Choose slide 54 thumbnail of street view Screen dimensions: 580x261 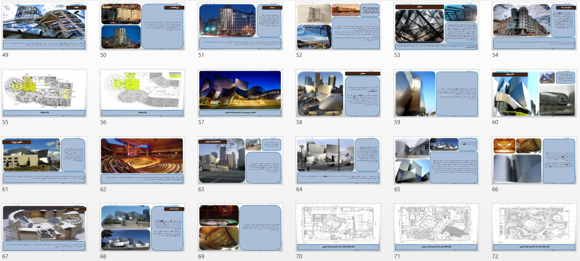pyautogui.click(x=534, y=26)
